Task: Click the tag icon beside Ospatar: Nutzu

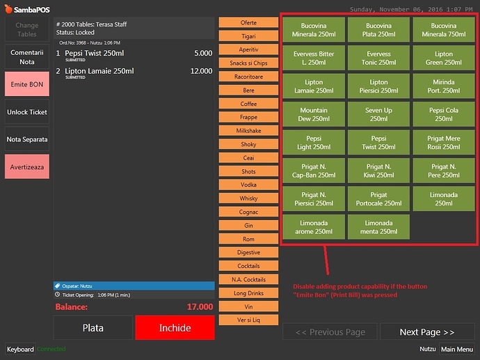Action: [x=57, y=286]
